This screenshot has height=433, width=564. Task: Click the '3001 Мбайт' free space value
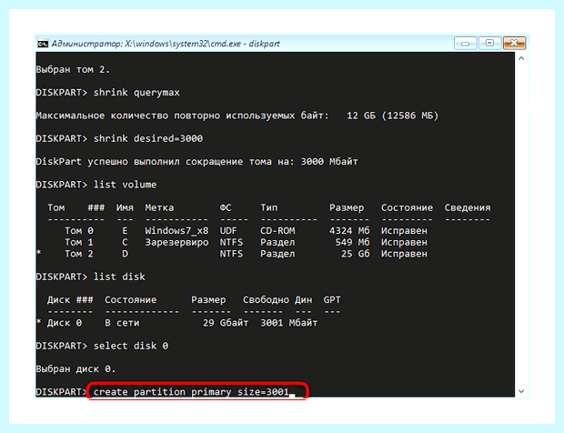(289, 323)
